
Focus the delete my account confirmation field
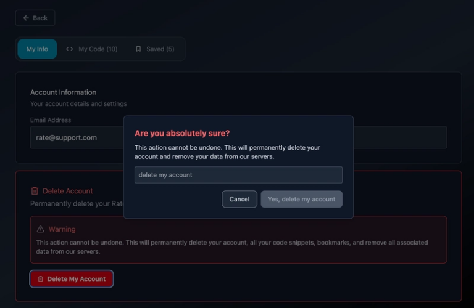tap(238, 175)
